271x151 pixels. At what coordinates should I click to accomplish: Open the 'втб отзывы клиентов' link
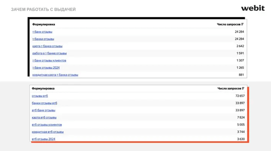[47, 125]
